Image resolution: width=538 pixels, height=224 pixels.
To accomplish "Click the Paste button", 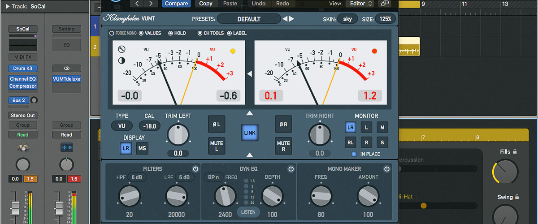I will (230, 4).
